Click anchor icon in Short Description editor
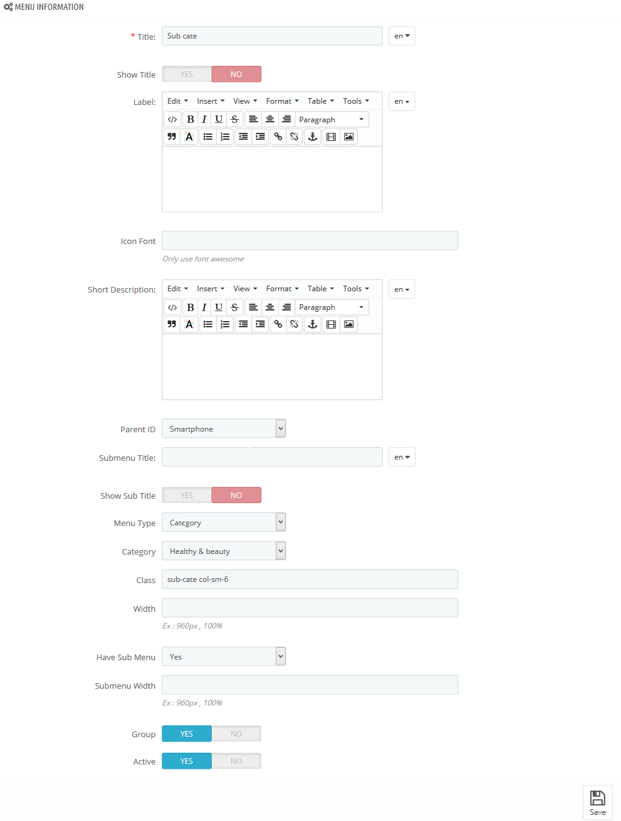Image resolution: width=621 pixels, height=821 pixels. coord(313,324)
